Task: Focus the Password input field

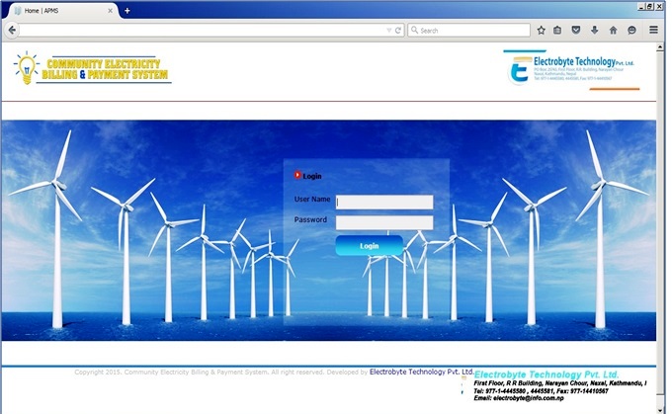Action: [x=384, y=222]
